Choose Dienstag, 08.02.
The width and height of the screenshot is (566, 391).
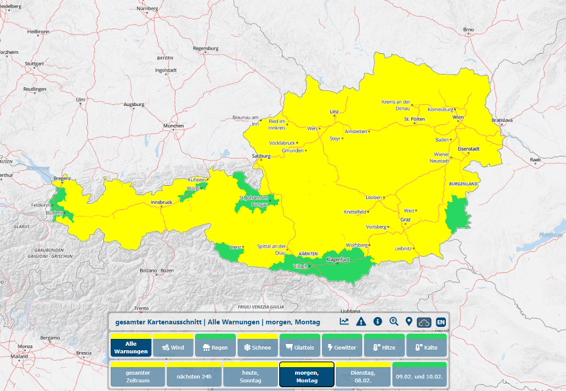pyautogui.click(x=363, y=375)
